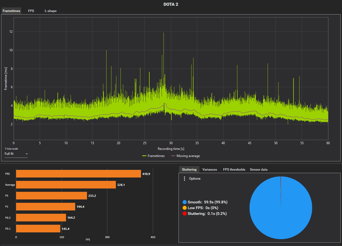Click the Average FPS bar
The width and height of the screenshot is (342, 246).
tap(66, 185)
